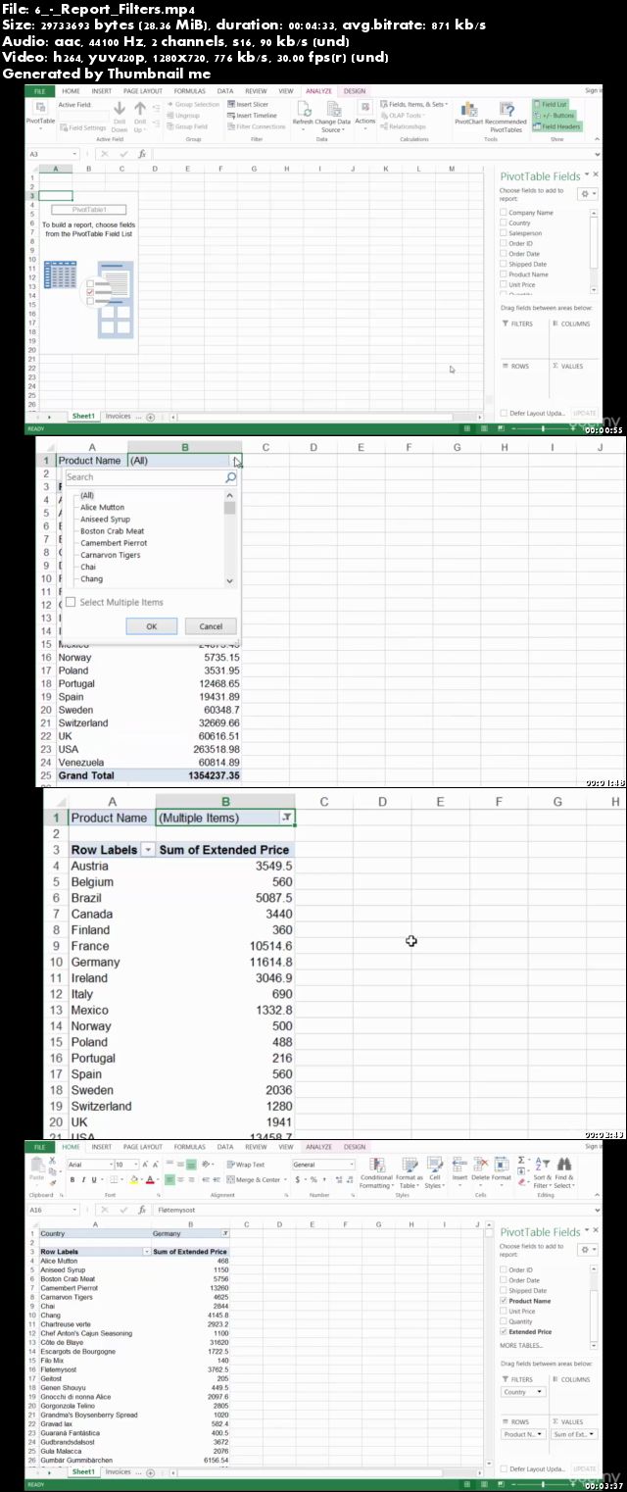
Task: Open the OLAP Tools dropdown
Action: pyautogui.click(x=403, y=115)
